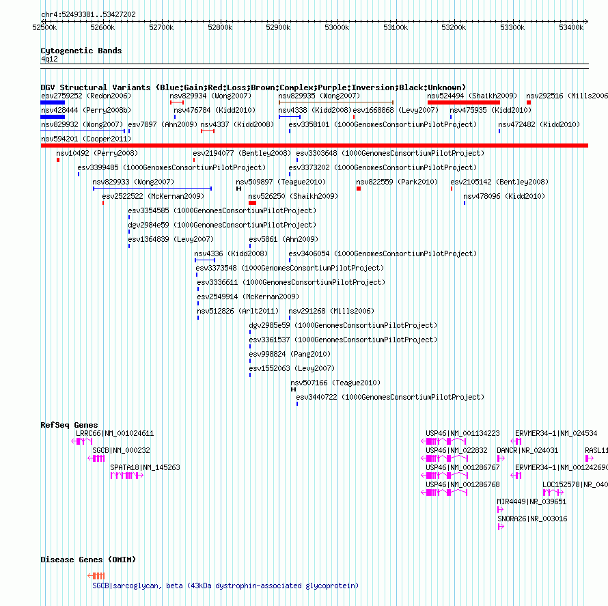Click the esv1552063 (Levy2007) variant label

pyautogui.click(x=292, y=368)
